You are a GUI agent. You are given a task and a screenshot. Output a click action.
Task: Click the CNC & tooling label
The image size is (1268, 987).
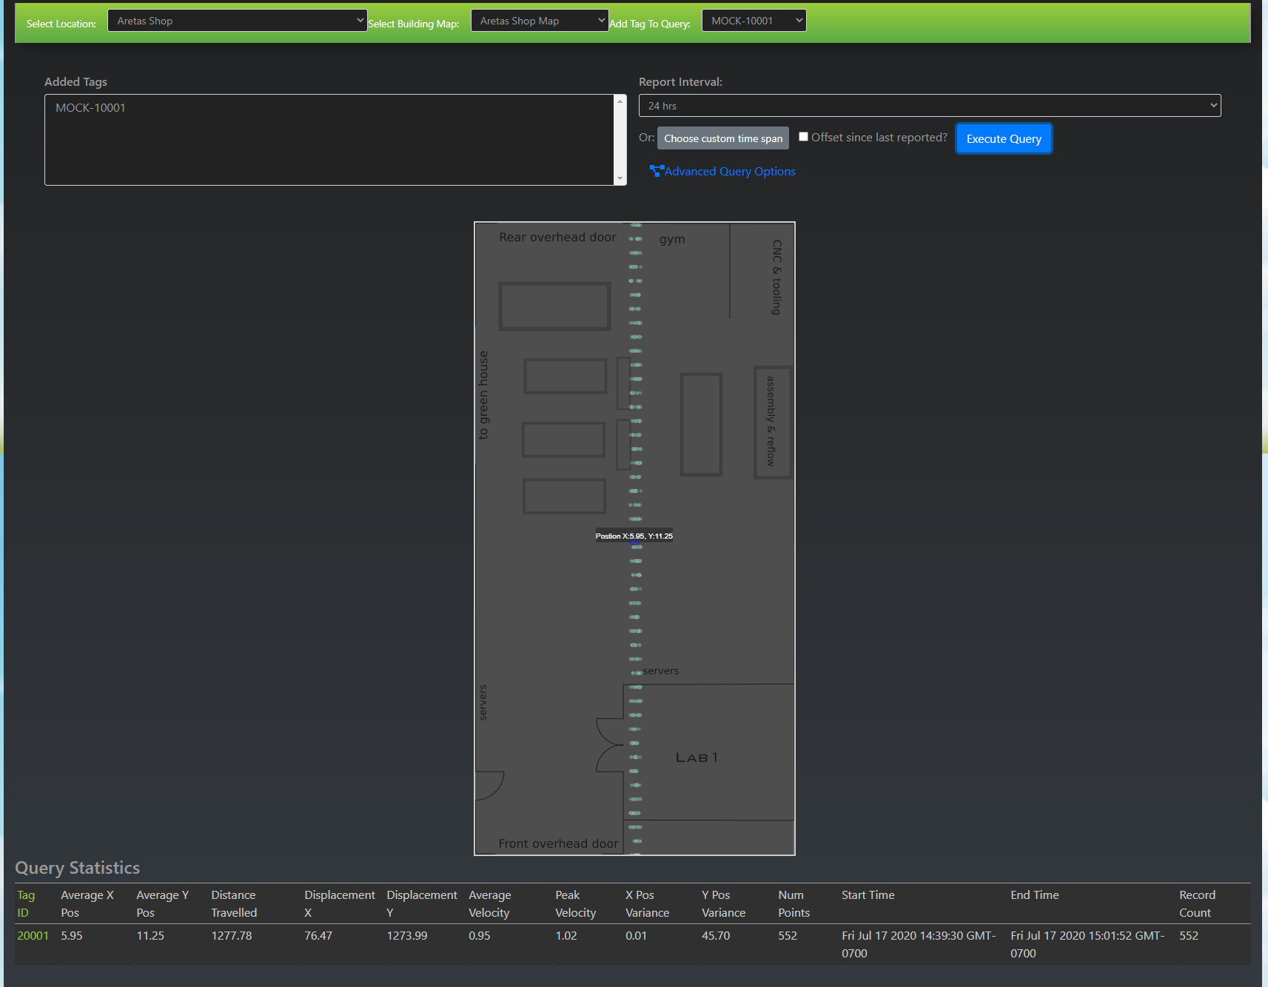pos(776,277)
